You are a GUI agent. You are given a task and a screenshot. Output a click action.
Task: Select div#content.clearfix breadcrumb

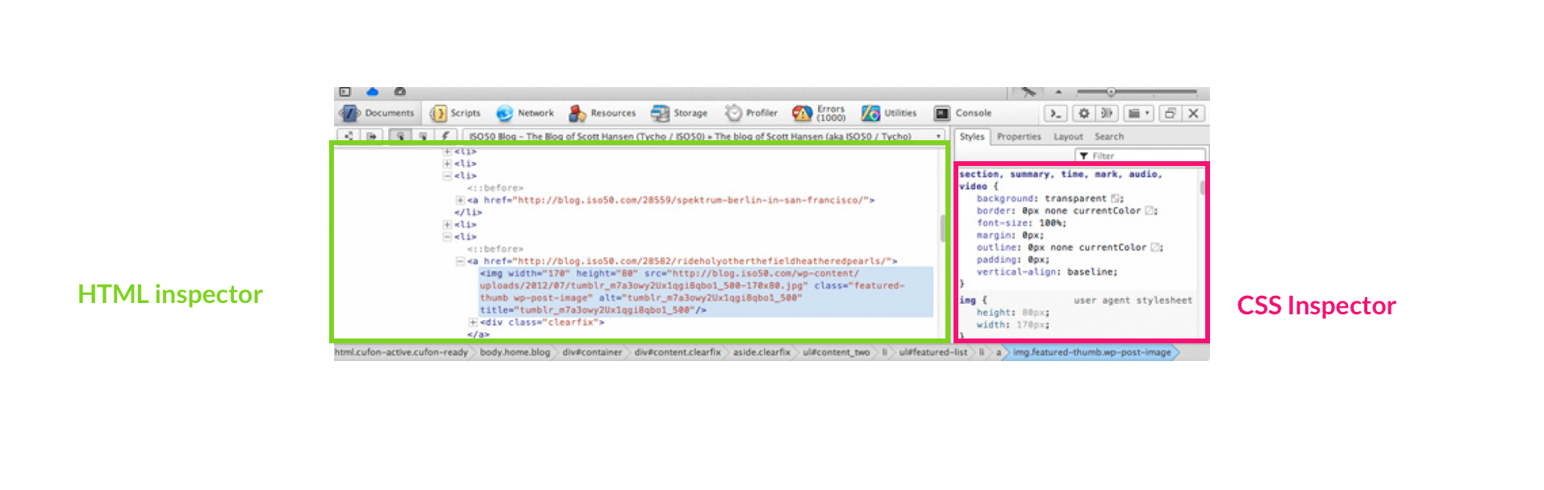tap(678, 352)
